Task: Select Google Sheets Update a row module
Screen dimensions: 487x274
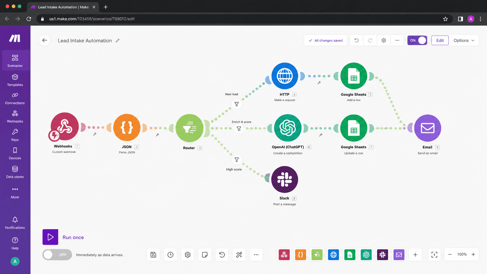Action: point(354,128)
